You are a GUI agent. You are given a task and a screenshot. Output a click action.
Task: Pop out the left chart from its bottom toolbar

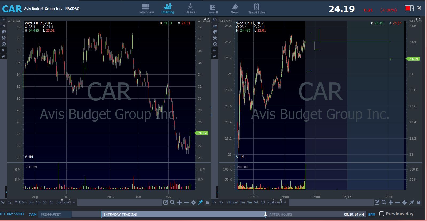click(x=166, y=202)
